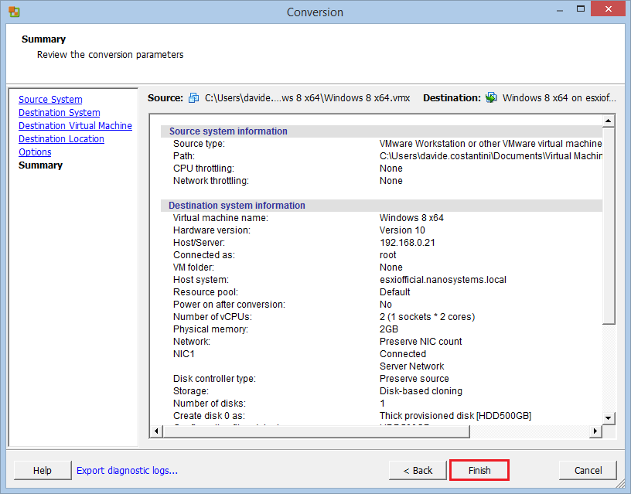
Task: Click the vertical scrollbar thumb
Action: pyautogui.click(x=609, y=225)
